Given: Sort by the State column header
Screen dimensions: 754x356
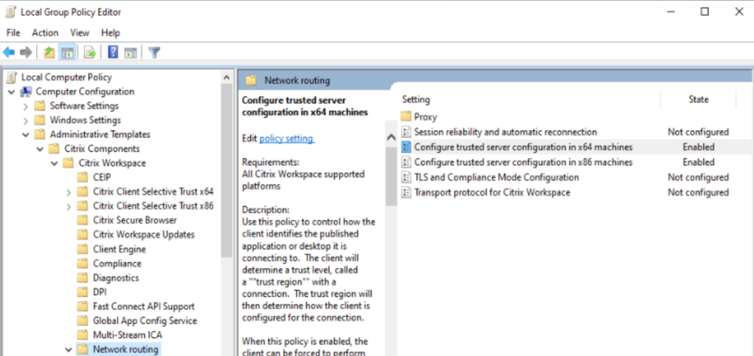Looking at the screenshot, I should coord(699,100).
